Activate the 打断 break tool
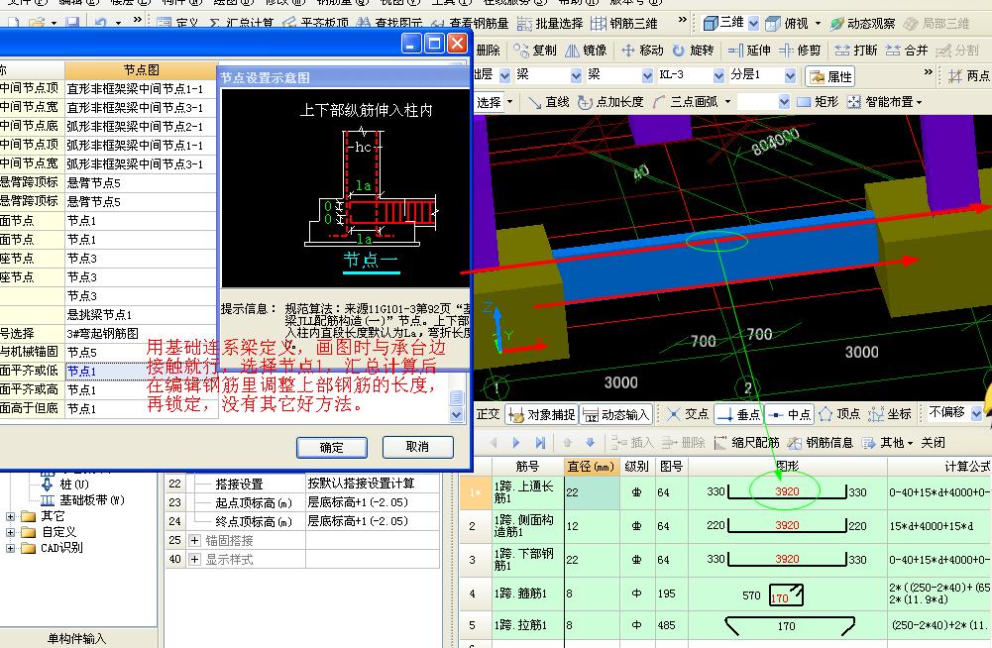Screen dimensions: 992x648 pyautogui.click(x=856, y=50)
